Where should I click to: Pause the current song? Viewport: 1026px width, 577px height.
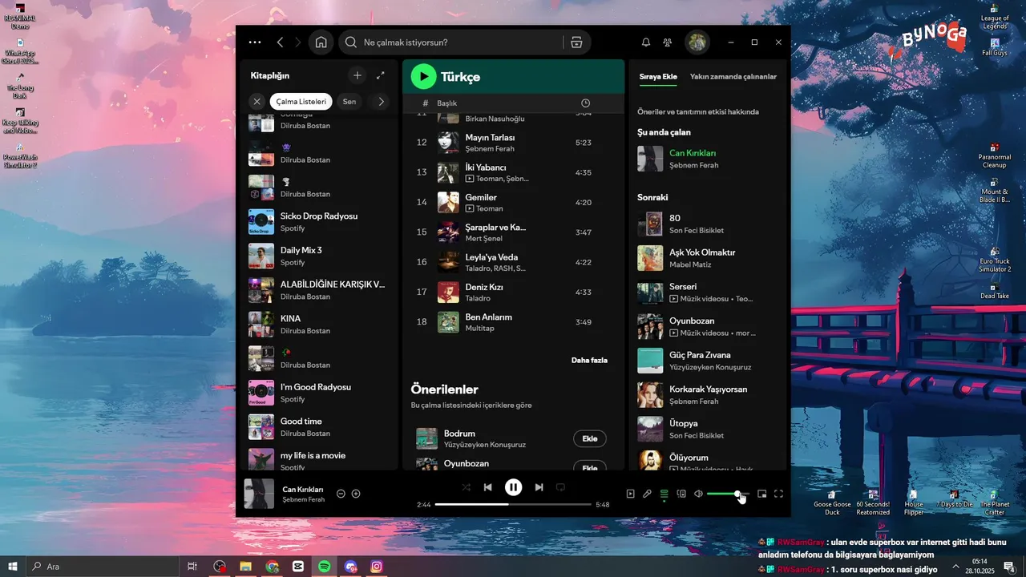pos(513,487)
